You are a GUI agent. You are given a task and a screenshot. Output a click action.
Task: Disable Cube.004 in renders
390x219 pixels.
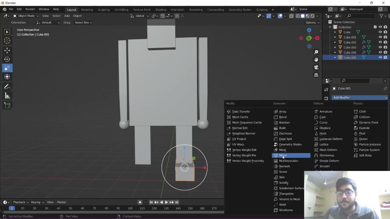[385, 52]
